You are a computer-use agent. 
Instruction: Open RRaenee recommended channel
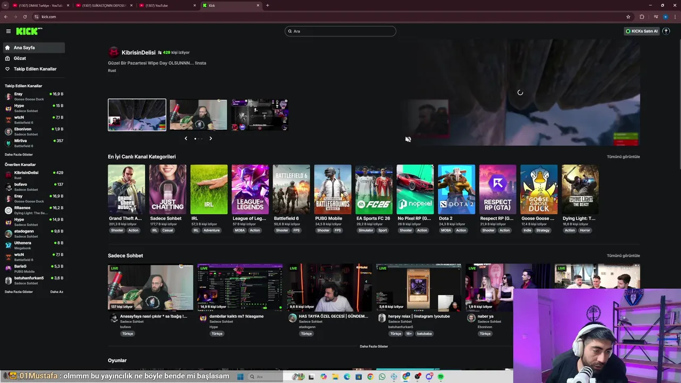pyautogui.click(x=34, y=210)
